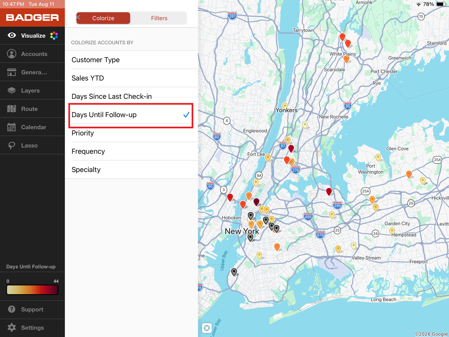Viewport: 449px width, 337px height.
Task: Switch to the Filters tab
Action: click(x=159, y=18)
